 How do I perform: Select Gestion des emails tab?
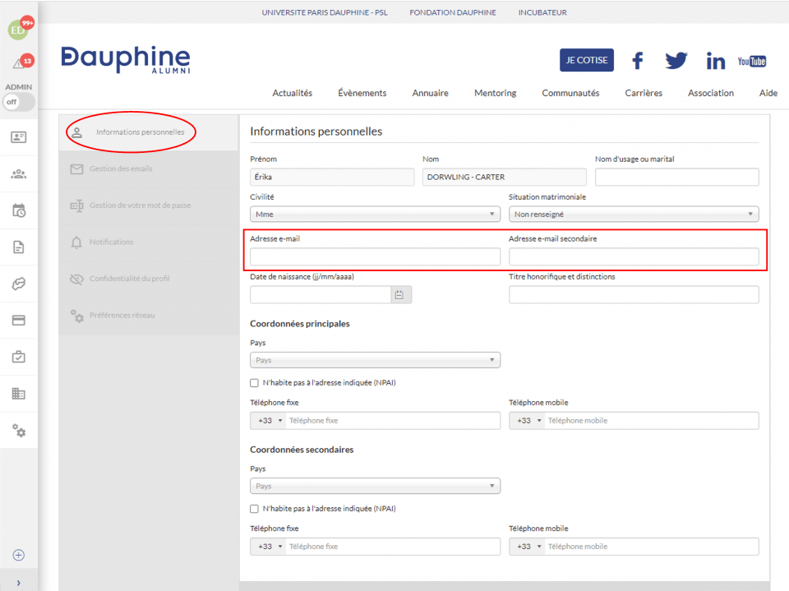121,169
